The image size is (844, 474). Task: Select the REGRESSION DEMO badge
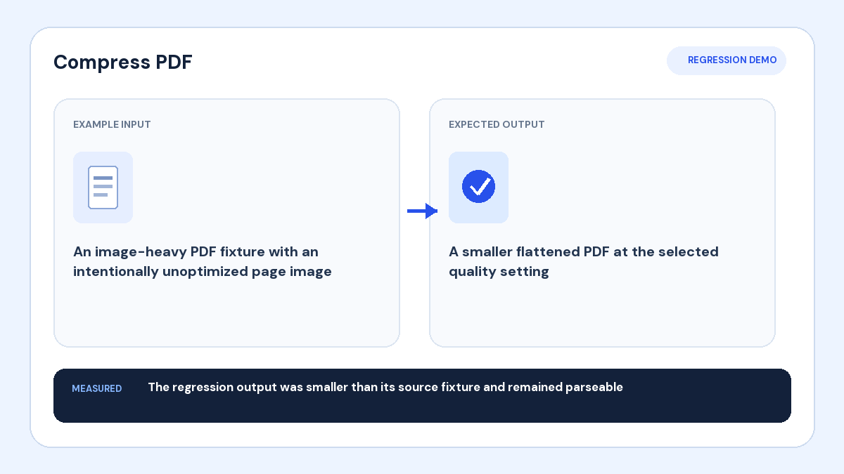click(727, 60)
